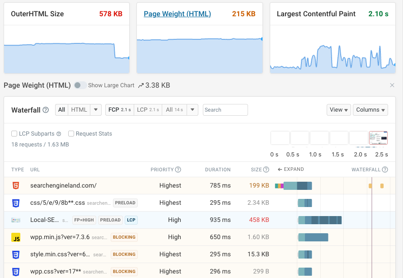
Task: Click inside the Search requests field
Action: (x=225, y=109)
